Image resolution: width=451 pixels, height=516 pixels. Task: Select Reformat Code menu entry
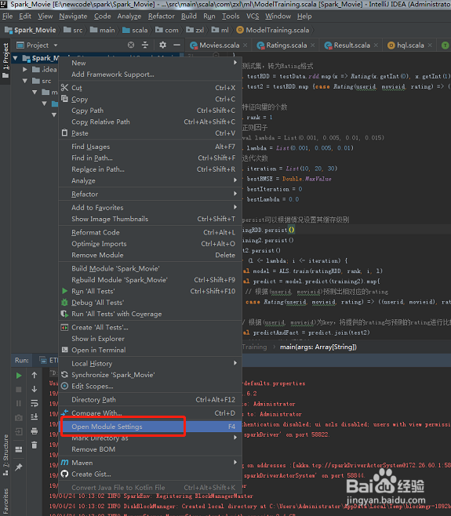(x=150, y=232)
